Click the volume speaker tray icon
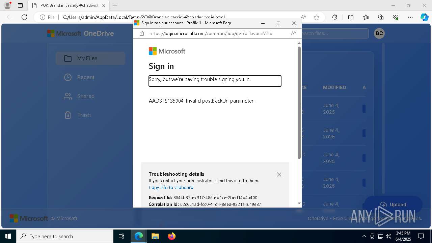432x243 pixels. (388, 236)
